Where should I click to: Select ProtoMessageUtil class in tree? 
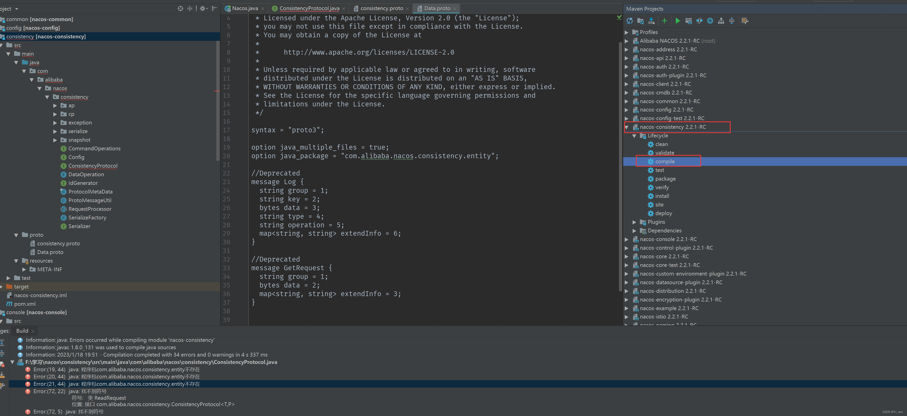click(90, 200)
